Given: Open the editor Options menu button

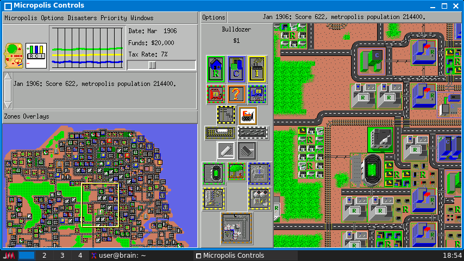Looking at the screenshot, I should pyautogui.click(x=214, y=17).
